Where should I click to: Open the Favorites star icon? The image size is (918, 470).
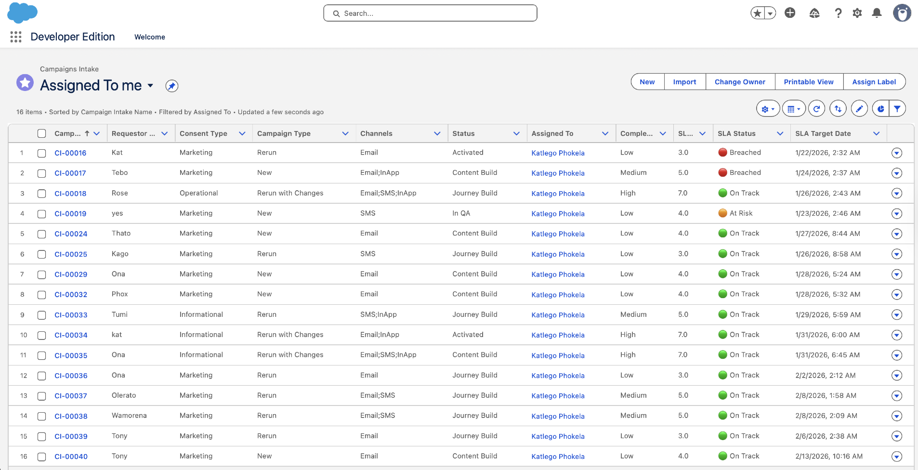coord(758,13)
